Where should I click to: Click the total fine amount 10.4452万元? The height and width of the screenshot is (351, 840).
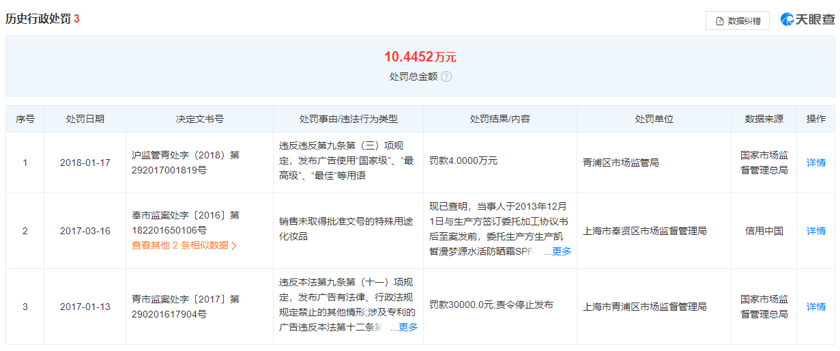(420, 57)
